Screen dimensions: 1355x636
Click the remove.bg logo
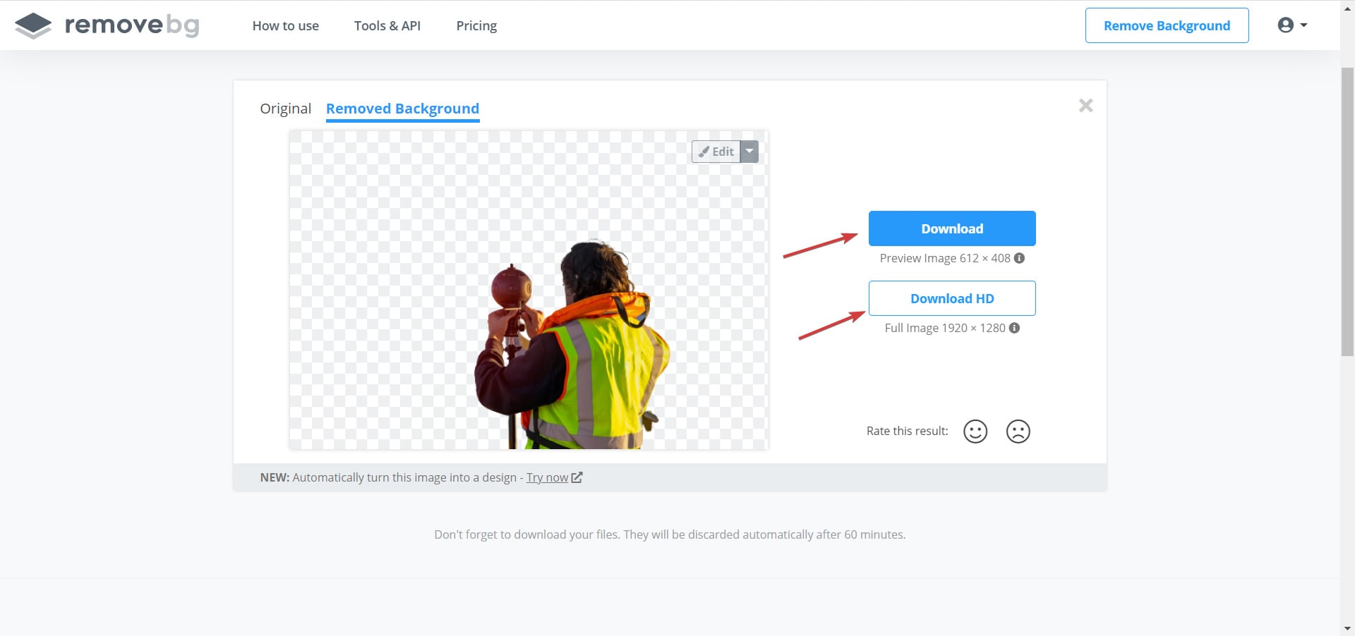[107, 25]
